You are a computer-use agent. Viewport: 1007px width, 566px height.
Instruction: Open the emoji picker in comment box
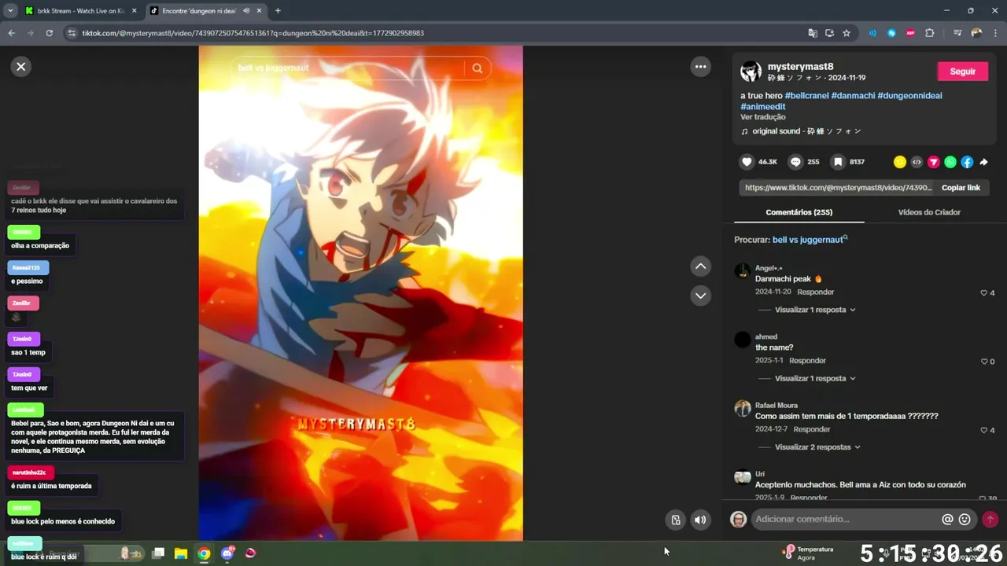[x=965, y=519]
